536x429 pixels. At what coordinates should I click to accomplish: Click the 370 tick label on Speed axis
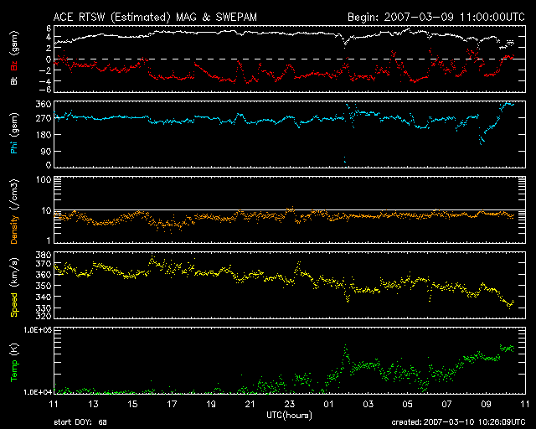pyautogui.click(x=44, y=264)
